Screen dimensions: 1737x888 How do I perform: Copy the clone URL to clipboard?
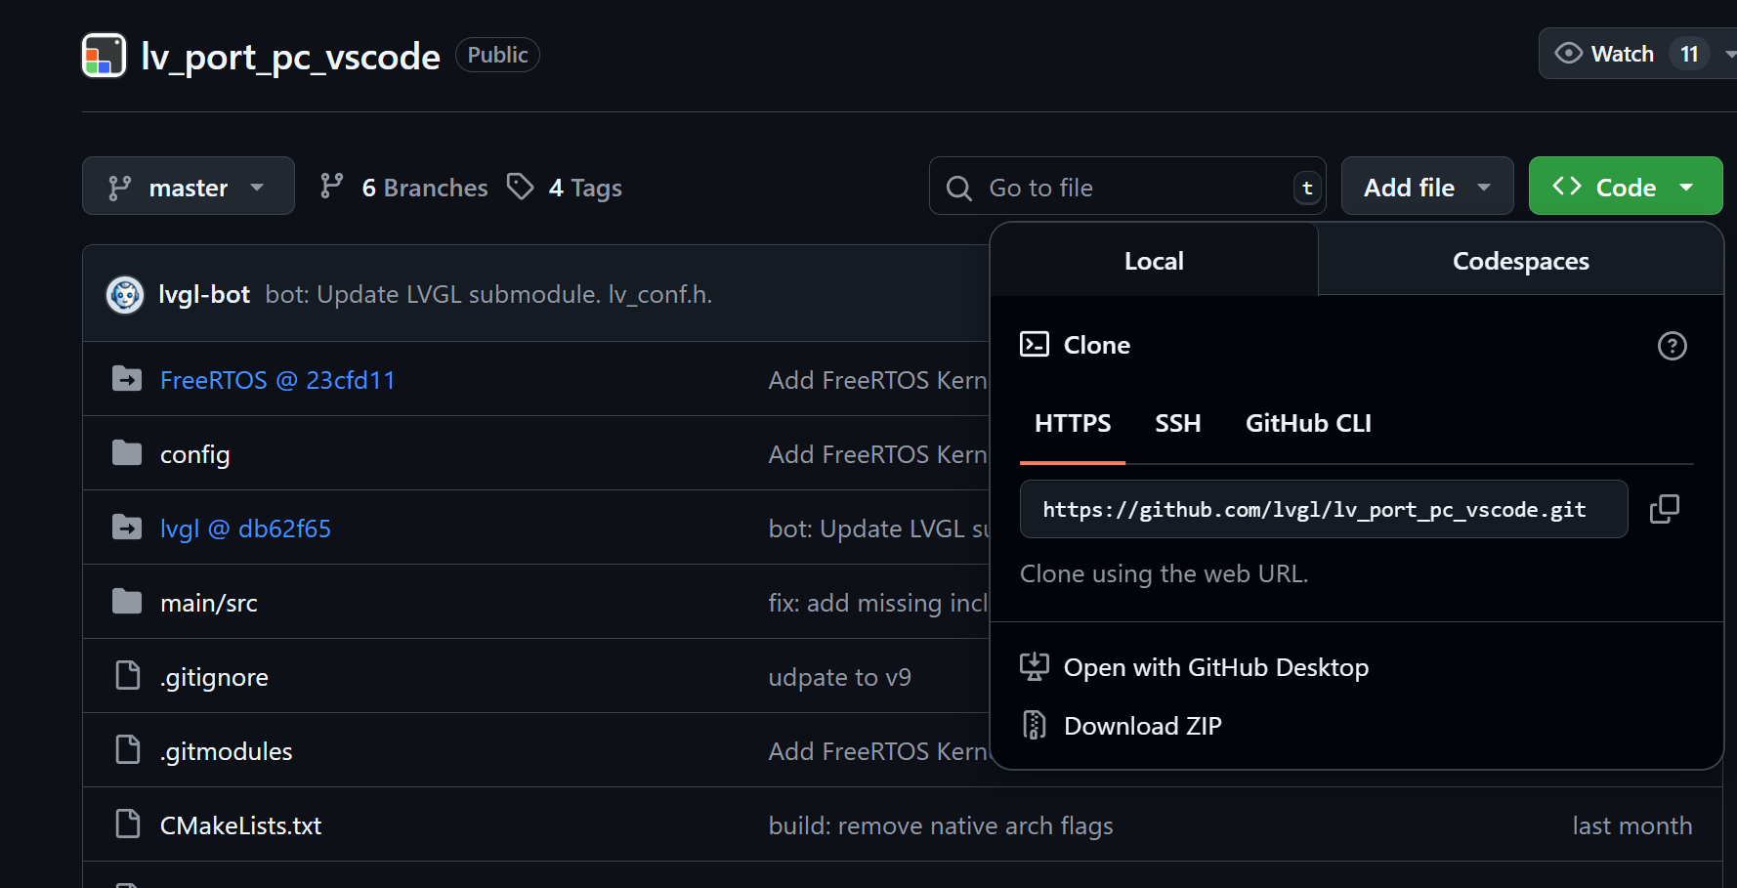coord(1665,509)
